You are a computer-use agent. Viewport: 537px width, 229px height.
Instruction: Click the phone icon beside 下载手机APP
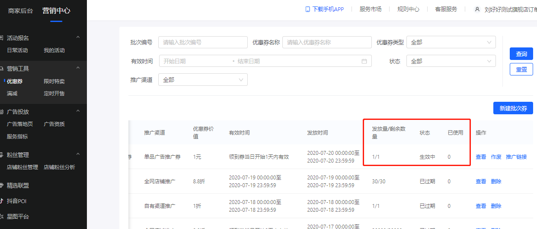(307, 9)
